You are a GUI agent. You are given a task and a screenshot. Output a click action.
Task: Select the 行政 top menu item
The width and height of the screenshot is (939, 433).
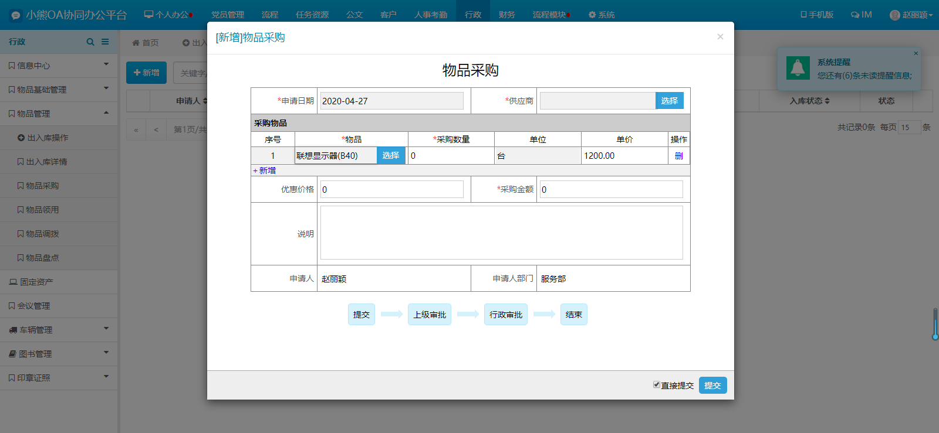point(473,15)
